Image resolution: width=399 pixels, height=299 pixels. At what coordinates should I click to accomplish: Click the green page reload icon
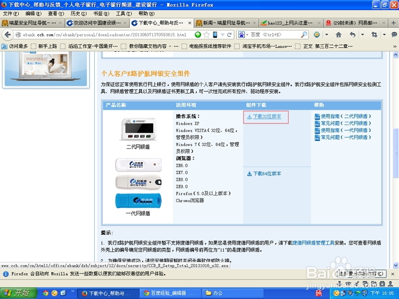click(197, 36)
